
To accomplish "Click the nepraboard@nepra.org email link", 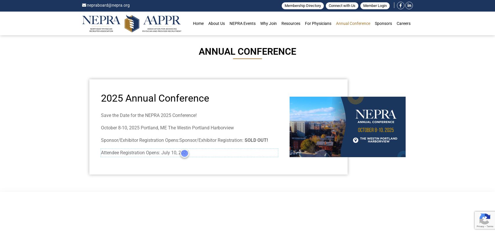I will [108, 5].
